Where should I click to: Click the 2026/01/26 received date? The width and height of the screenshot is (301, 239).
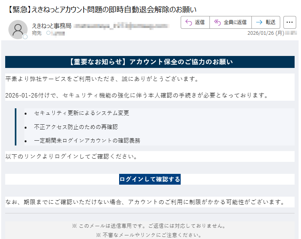pos(265,33)
